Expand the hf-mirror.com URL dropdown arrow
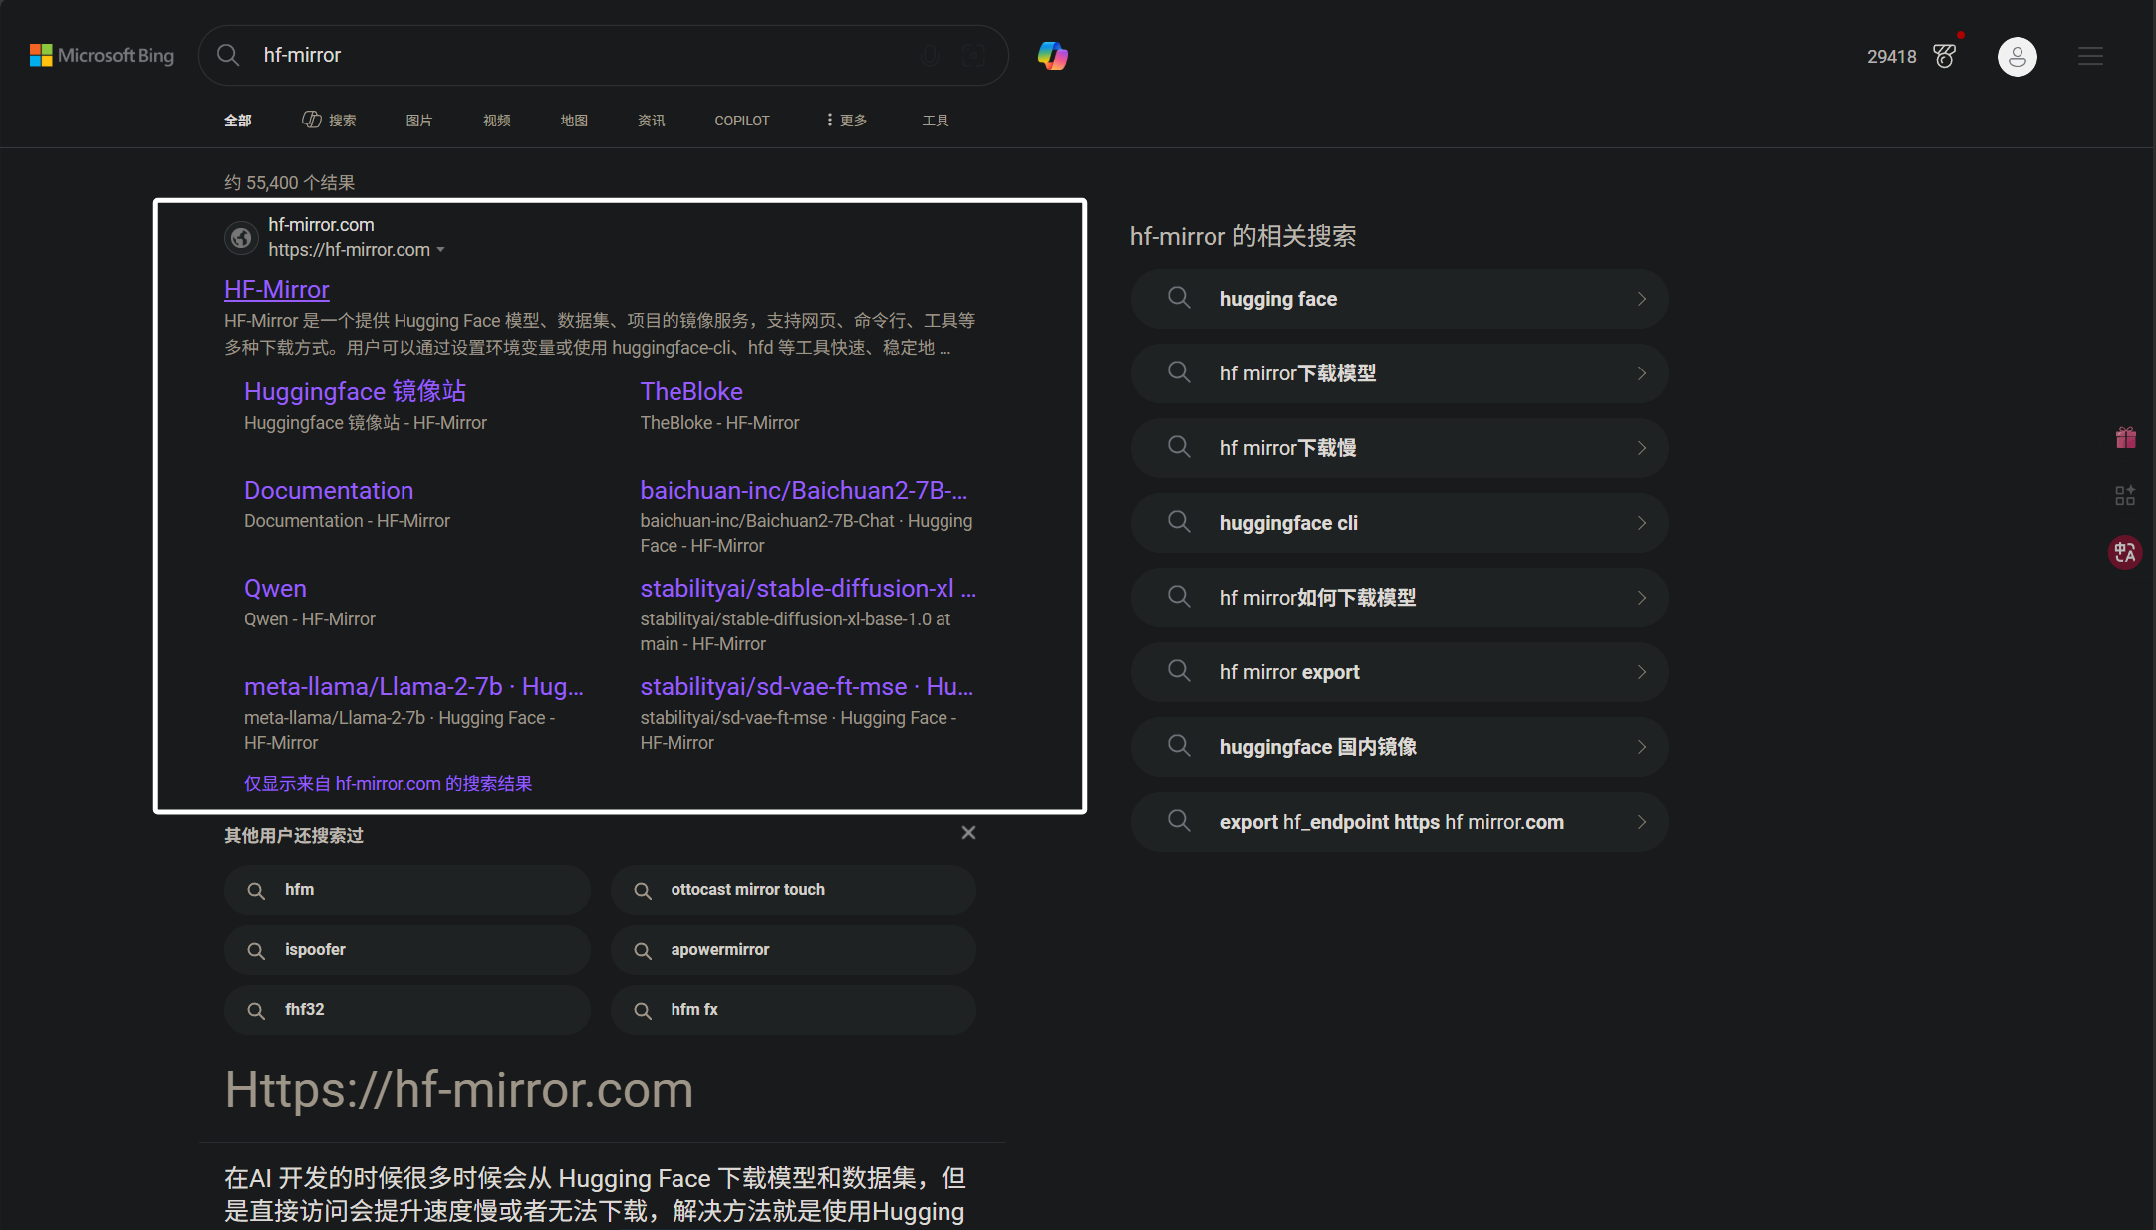This screenshot has width=2156, height=1230. 440,250
